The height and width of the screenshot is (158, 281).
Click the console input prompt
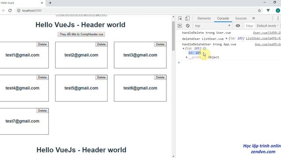pyautogui.click(x=229, y=62)
